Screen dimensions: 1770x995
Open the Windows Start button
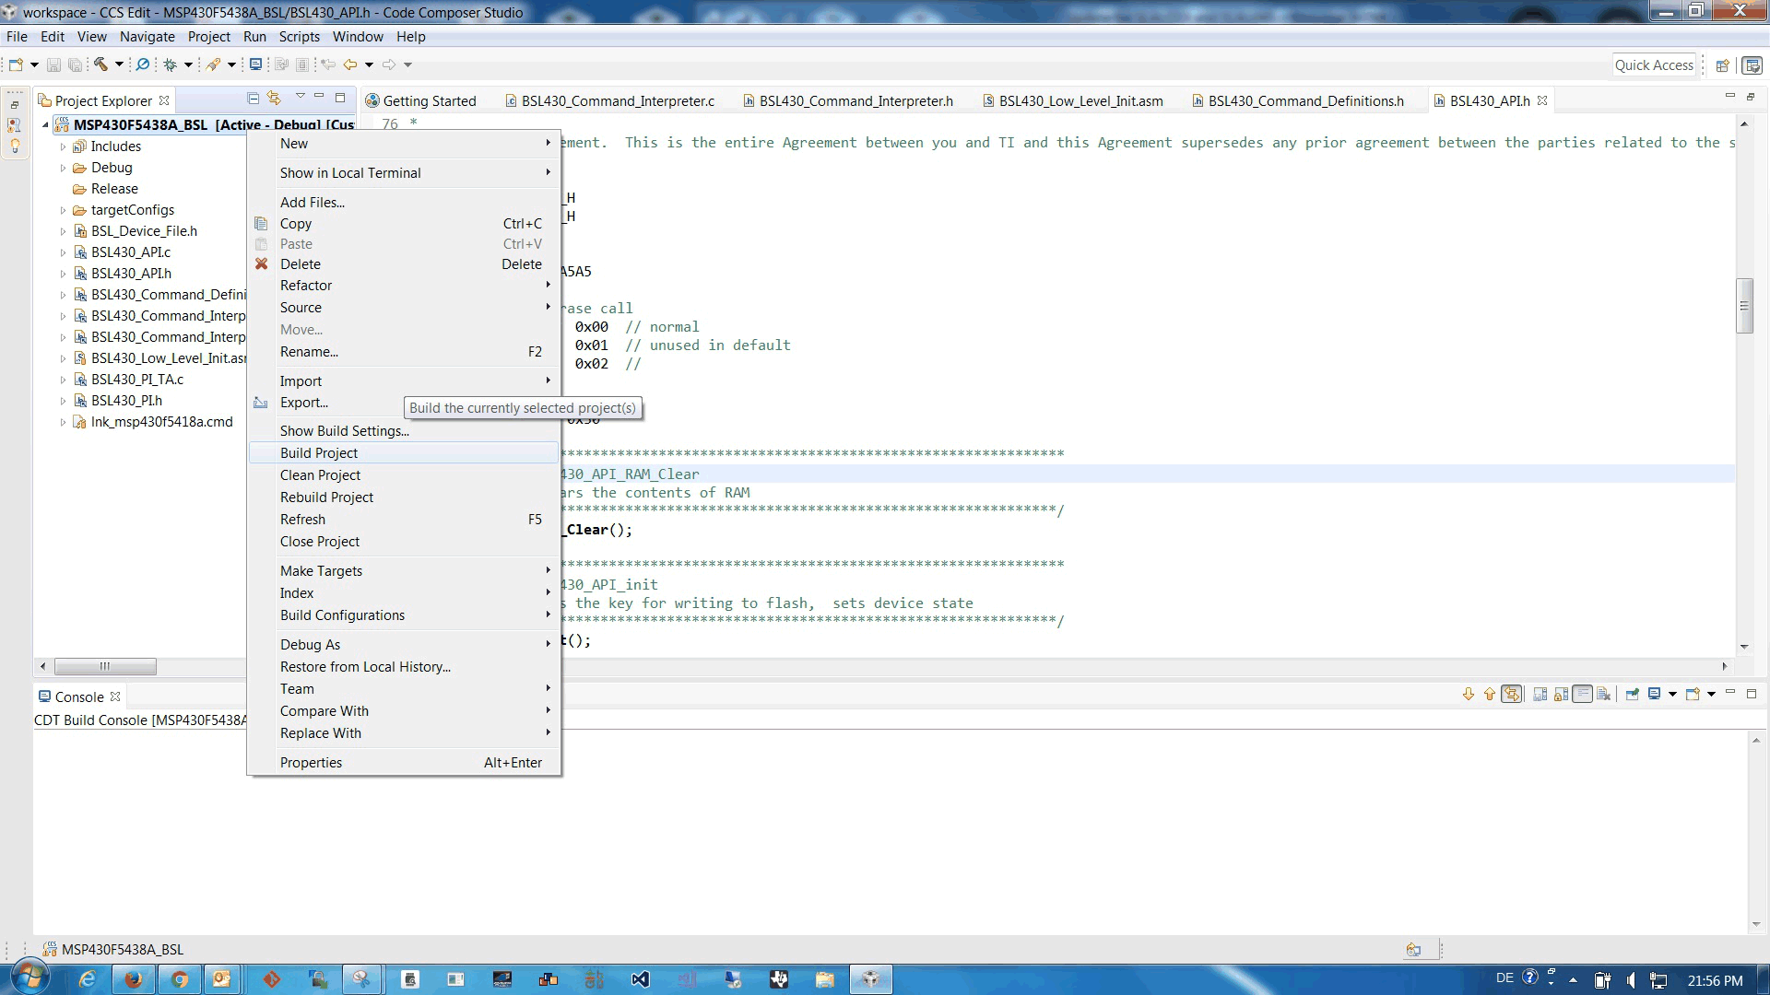coord(29,977)
